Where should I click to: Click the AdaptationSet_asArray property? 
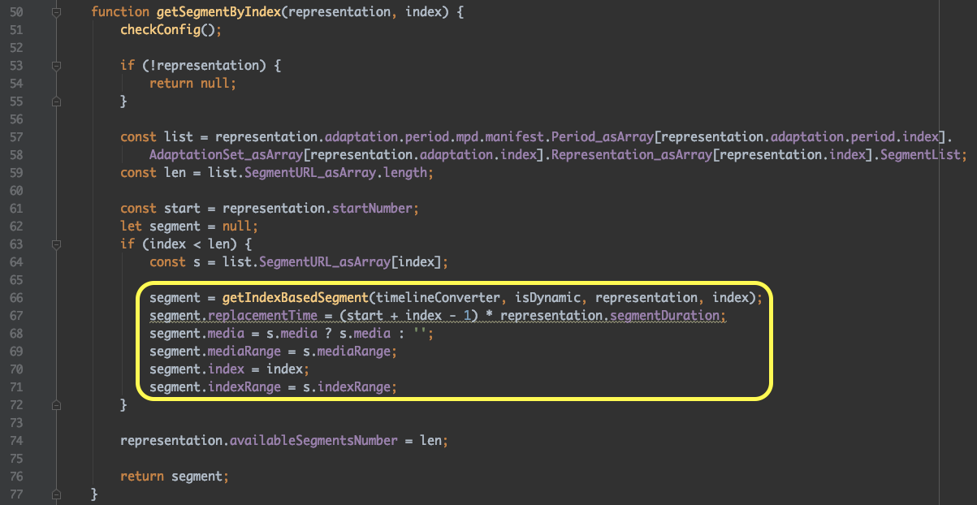click(x=225, y=155)
